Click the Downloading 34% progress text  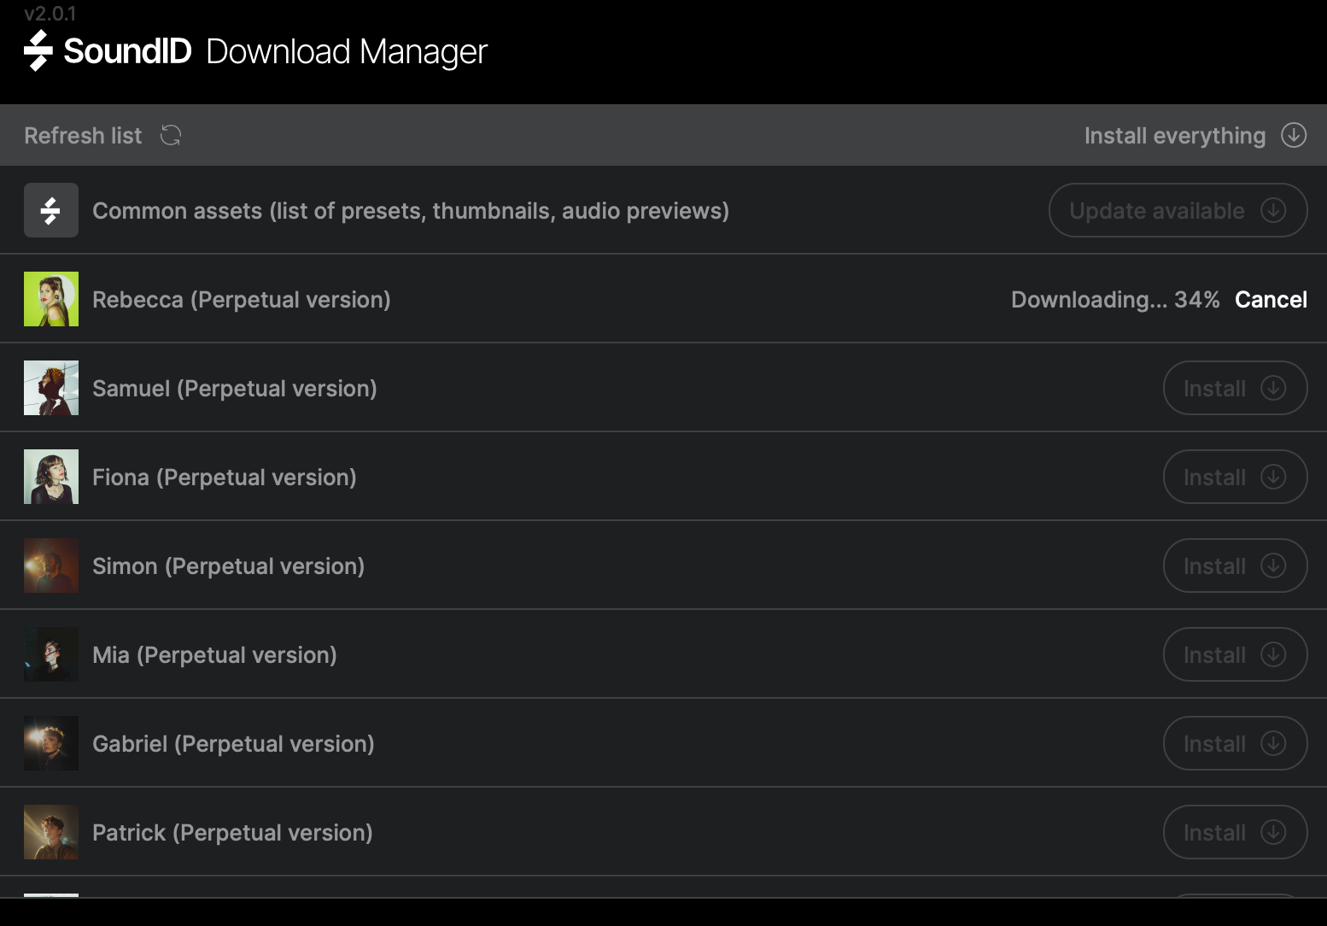(1114, 300)
